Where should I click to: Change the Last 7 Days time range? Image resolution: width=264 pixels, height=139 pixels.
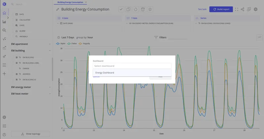point(68,38)
